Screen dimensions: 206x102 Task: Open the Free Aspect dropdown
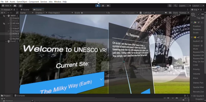click(61, 13)
